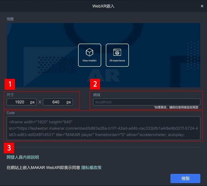Select the height field showing 640

[56, 102]
